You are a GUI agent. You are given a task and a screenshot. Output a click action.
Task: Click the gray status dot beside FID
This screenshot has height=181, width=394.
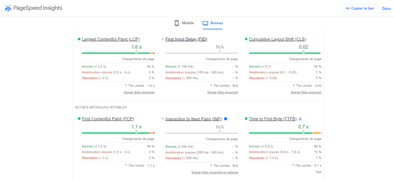[162, 39]
